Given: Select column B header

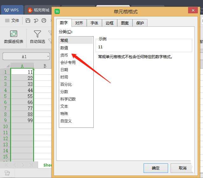Looking at the screenshot, I should coord(45,66).
